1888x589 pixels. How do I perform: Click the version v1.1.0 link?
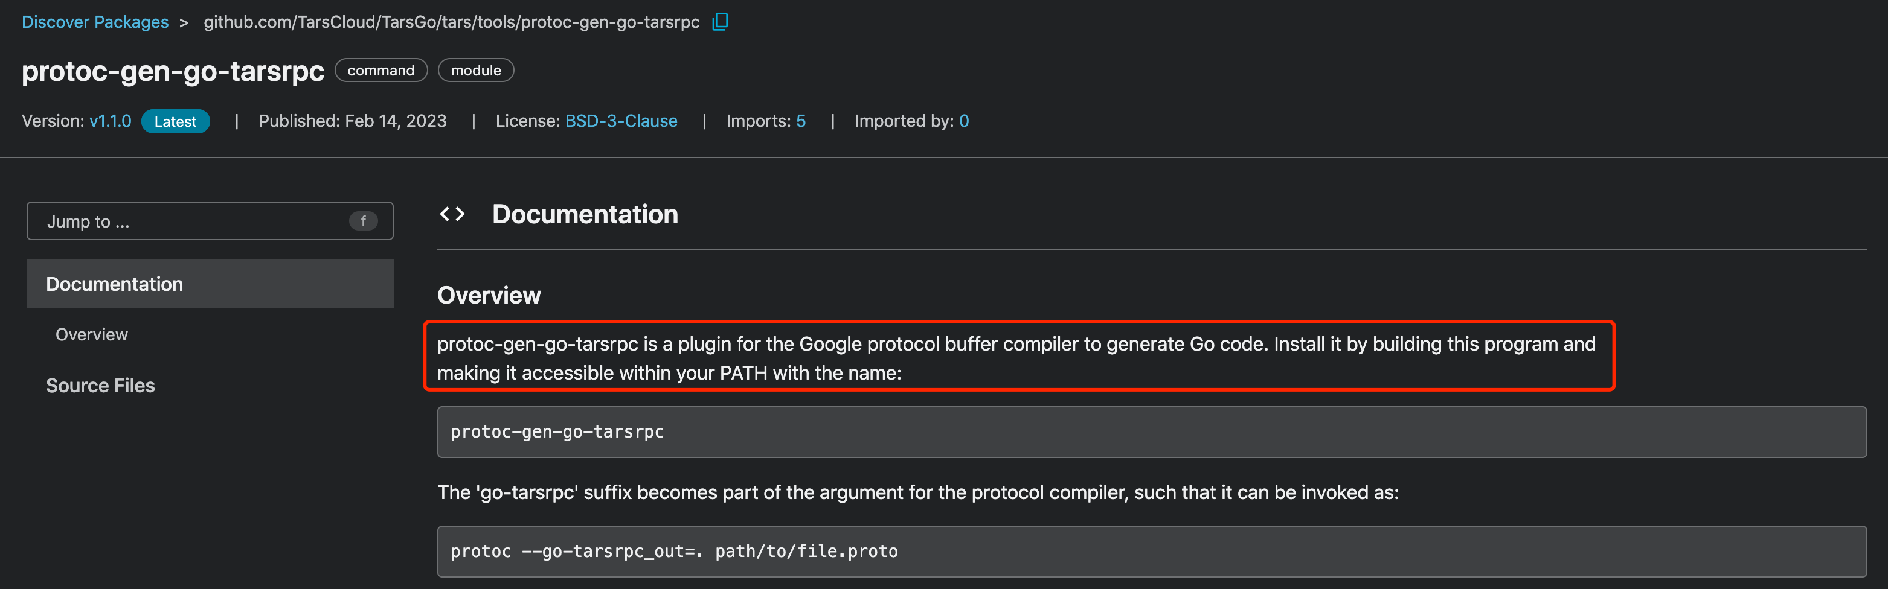click(110, 121)
